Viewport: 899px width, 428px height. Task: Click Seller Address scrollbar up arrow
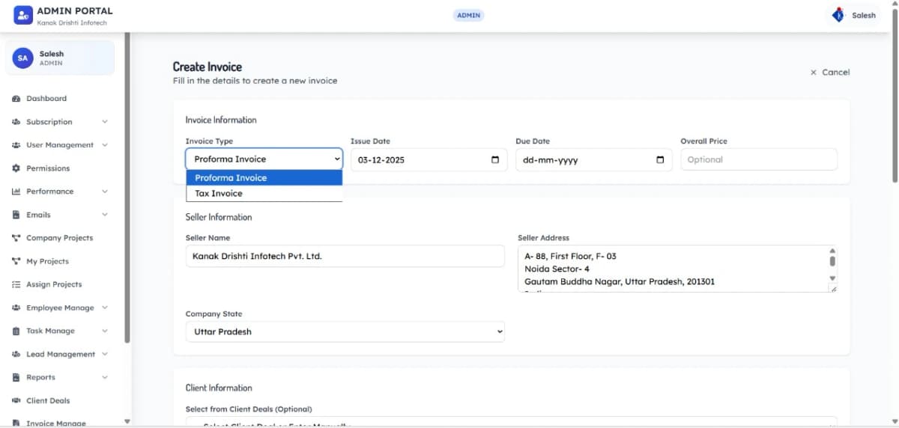coord(832,251)
